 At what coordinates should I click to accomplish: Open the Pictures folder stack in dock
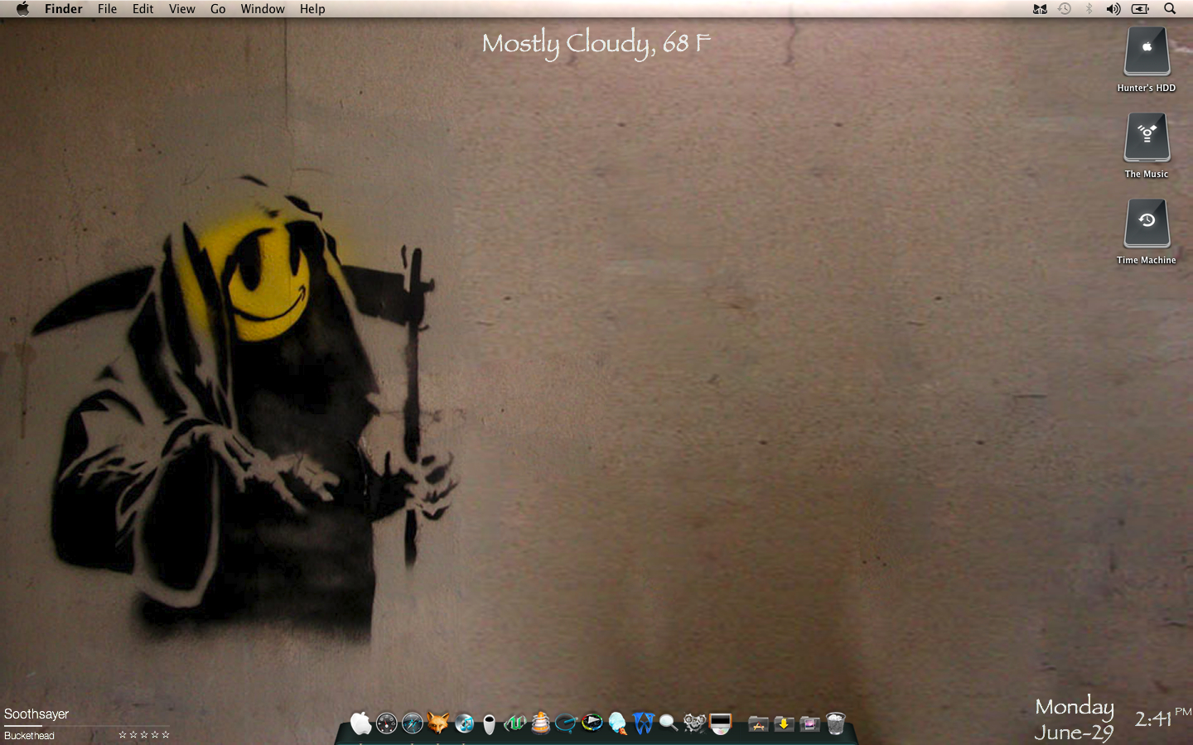pos(809,724)
